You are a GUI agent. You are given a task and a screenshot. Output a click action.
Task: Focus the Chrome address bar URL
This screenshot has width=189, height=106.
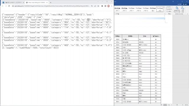pyautogui.click(x=52, y=6)
